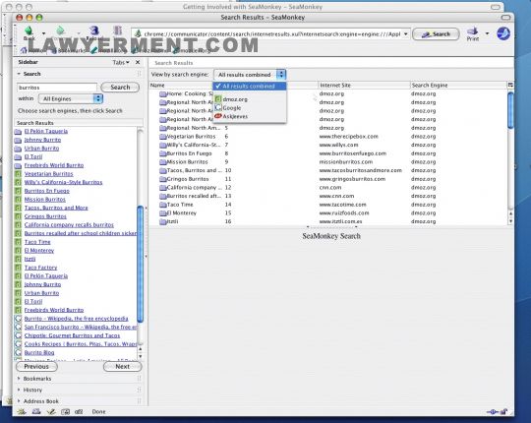Click folder icon next to Urban Burrito link
Screen dimensions: 531x423
[19, 149]
